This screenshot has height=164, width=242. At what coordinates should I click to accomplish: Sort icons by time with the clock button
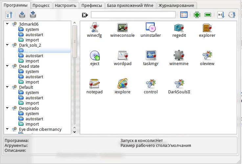point(232,15)
